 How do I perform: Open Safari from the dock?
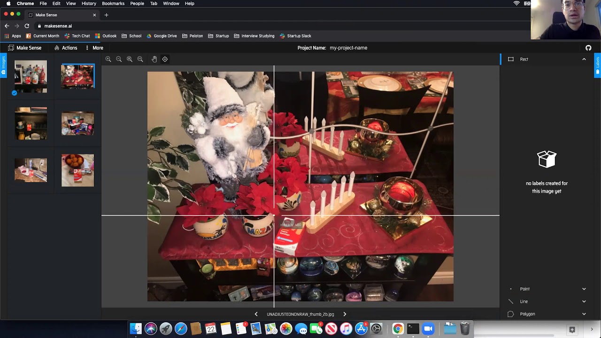(x=181, y=329)
